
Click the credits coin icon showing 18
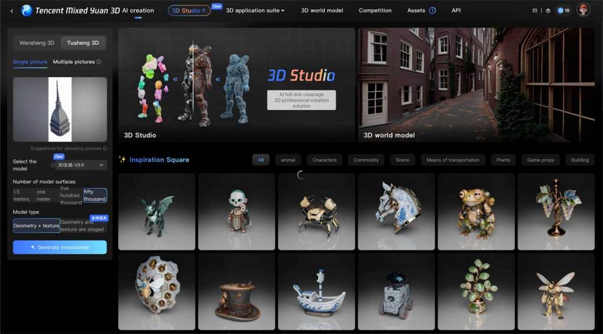tap(560, 11)
